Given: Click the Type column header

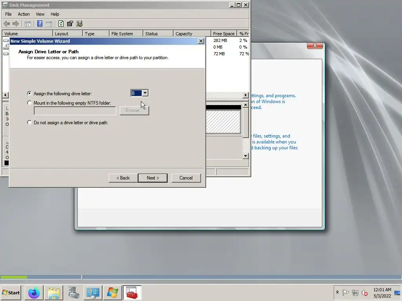Looking at the screenshot, I should [x=96, y=34].
